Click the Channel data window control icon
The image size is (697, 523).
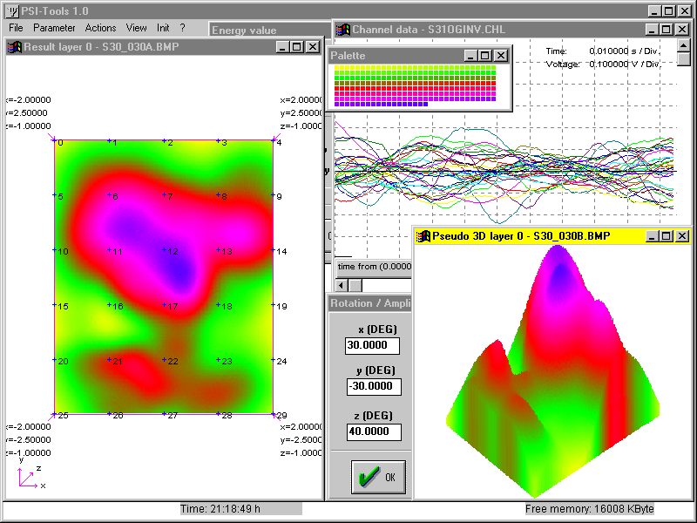[x=343, y=30]
